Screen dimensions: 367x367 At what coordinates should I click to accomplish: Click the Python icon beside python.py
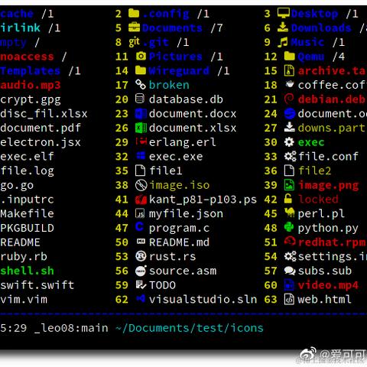click(x=289, y=227)
